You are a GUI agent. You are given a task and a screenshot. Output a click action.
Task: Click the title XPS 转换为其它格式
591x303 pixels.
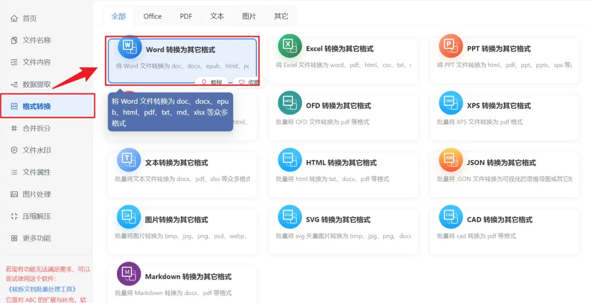(x=499, y=106)
